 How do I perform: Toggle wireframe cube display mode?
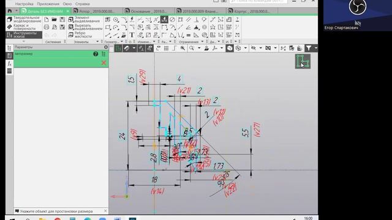238,48
